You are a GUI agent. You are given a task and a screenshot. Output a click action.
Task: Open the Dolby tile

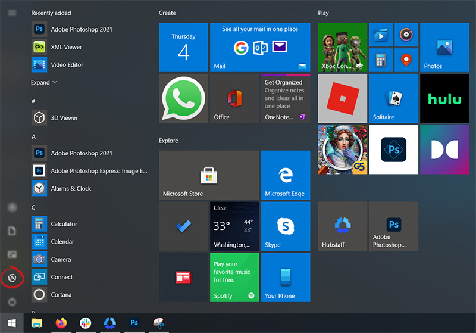pyautogui.click(x=444, y=150)
